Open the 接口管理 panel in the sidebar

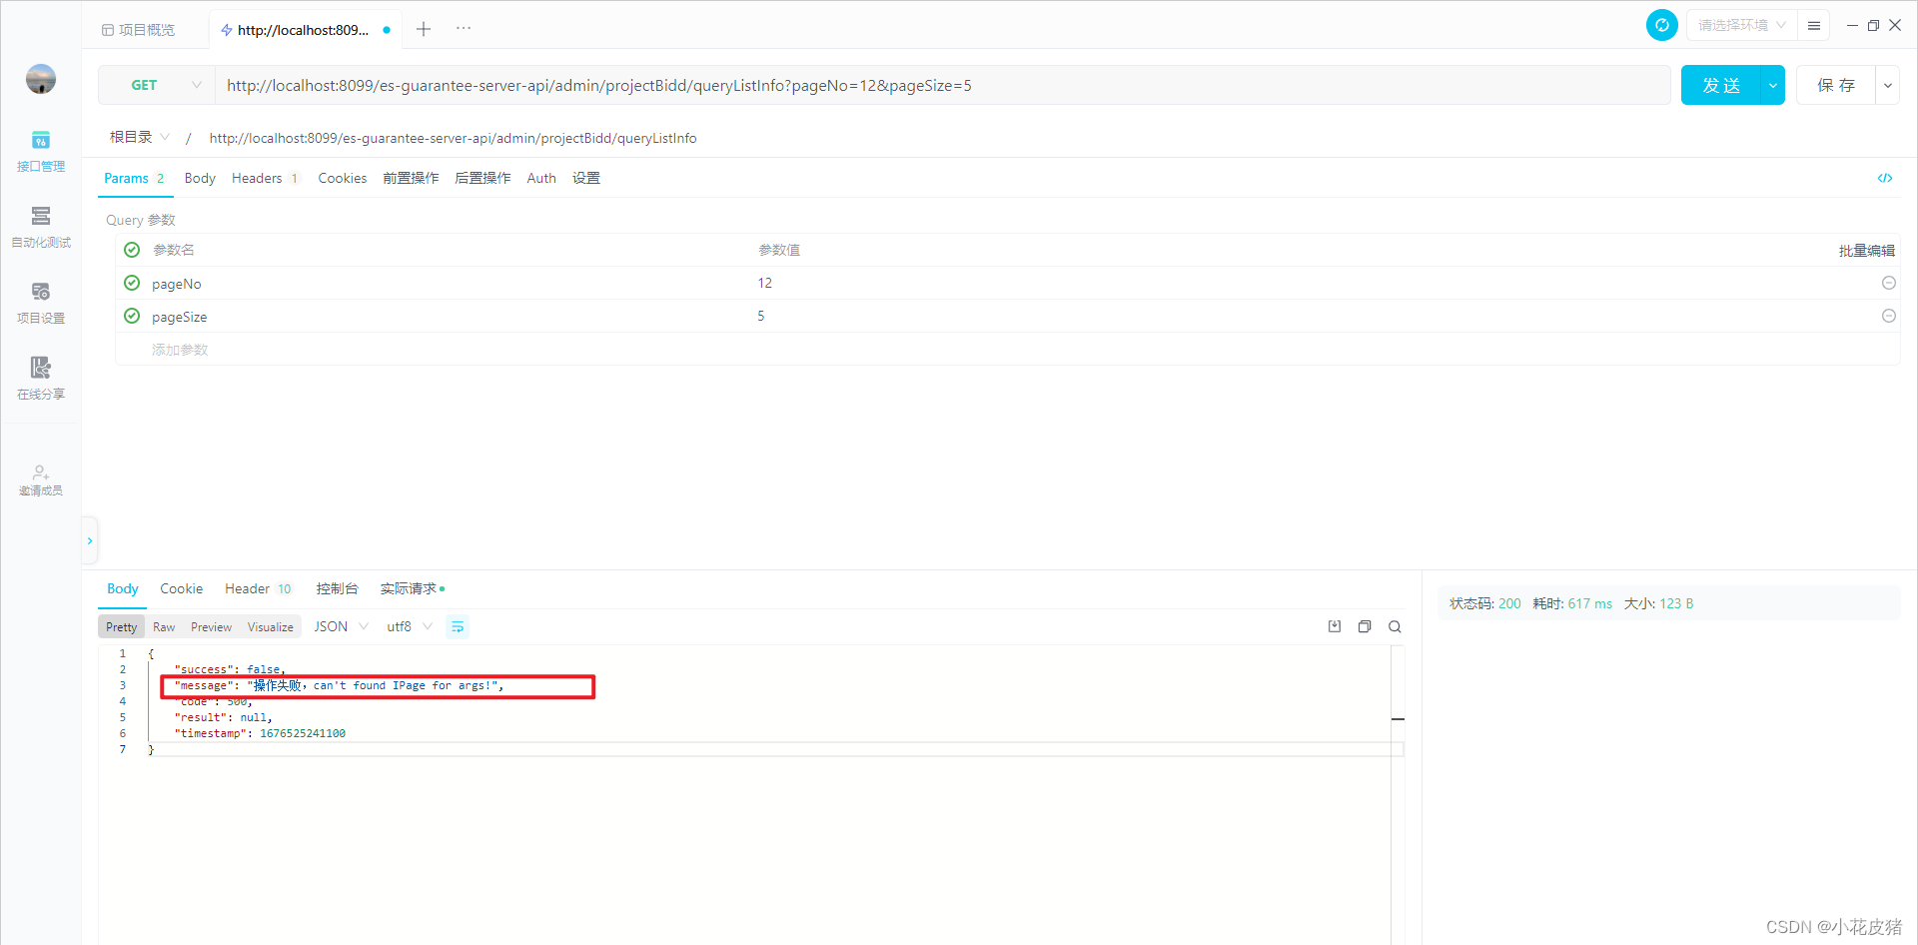click(x=40, y=152)
